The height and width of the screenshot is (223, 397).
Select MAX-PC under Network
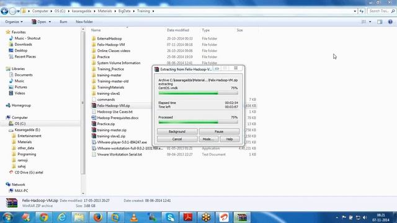point(21,191)
